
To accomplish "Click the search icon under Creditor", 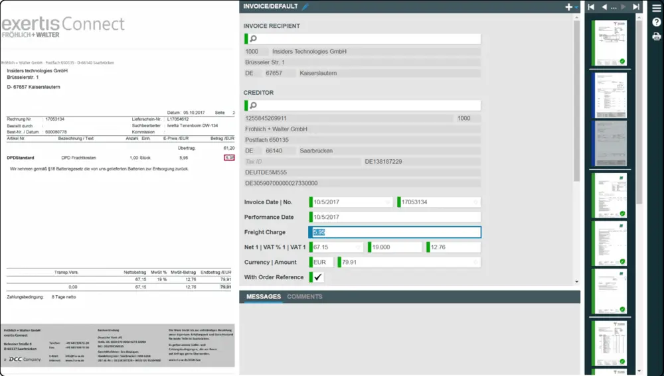I will [253, 105].
